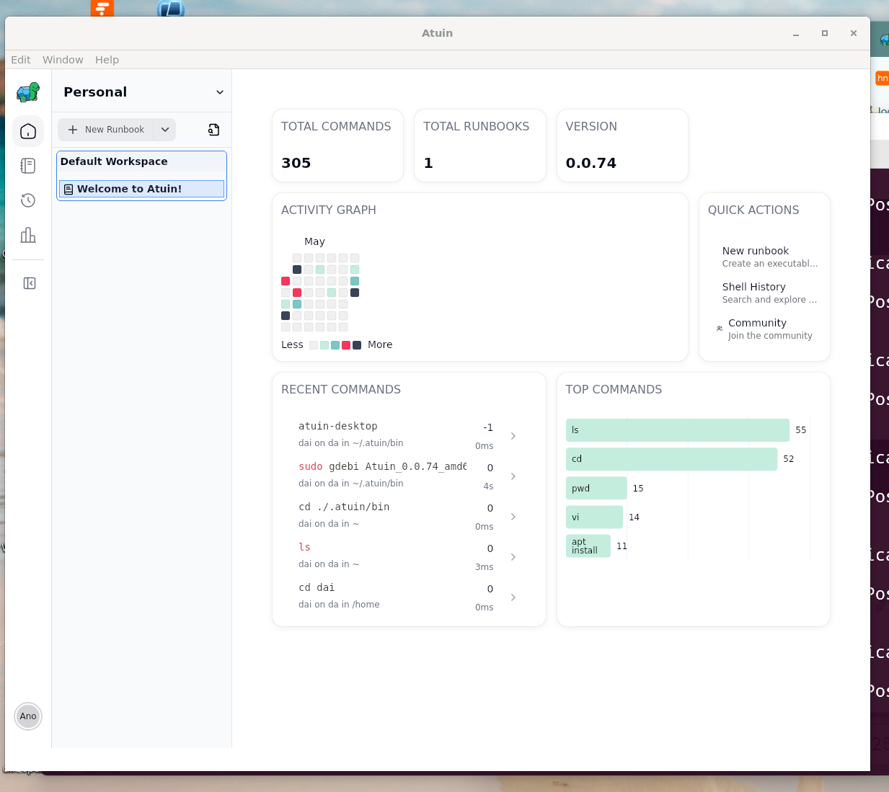Image resolution: width=889 pixels, height=792 pixels.
Task: Click the cd ./.atuin/bin command text
Action: [x=344, y=507]
